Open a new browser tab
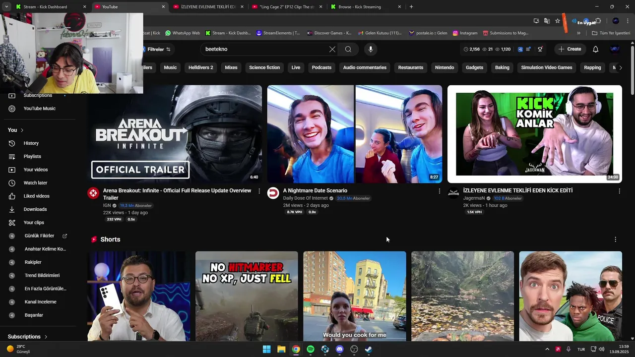 pos(411,7)
